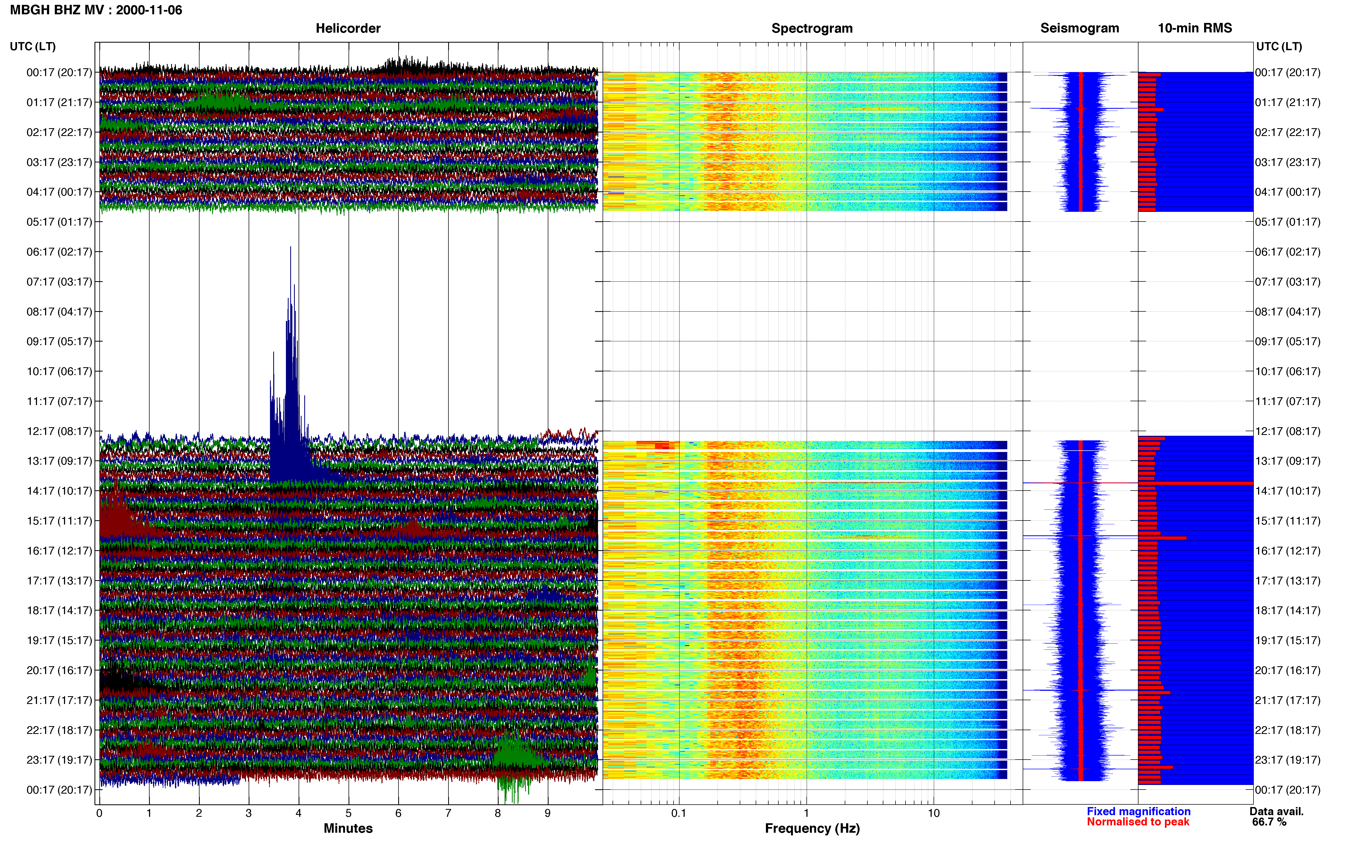1355x847 pixels.
Task: Click the left time label 16:17 (12:17)
Action: (59, 551)
